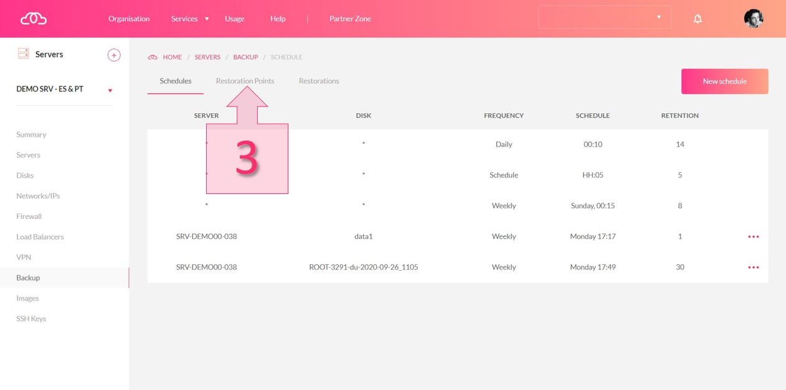Image resolution: width=786 pixels, height=390 pixels.
Task: Open SSH Keys in the sidebar
Action: tap(31, 318)
